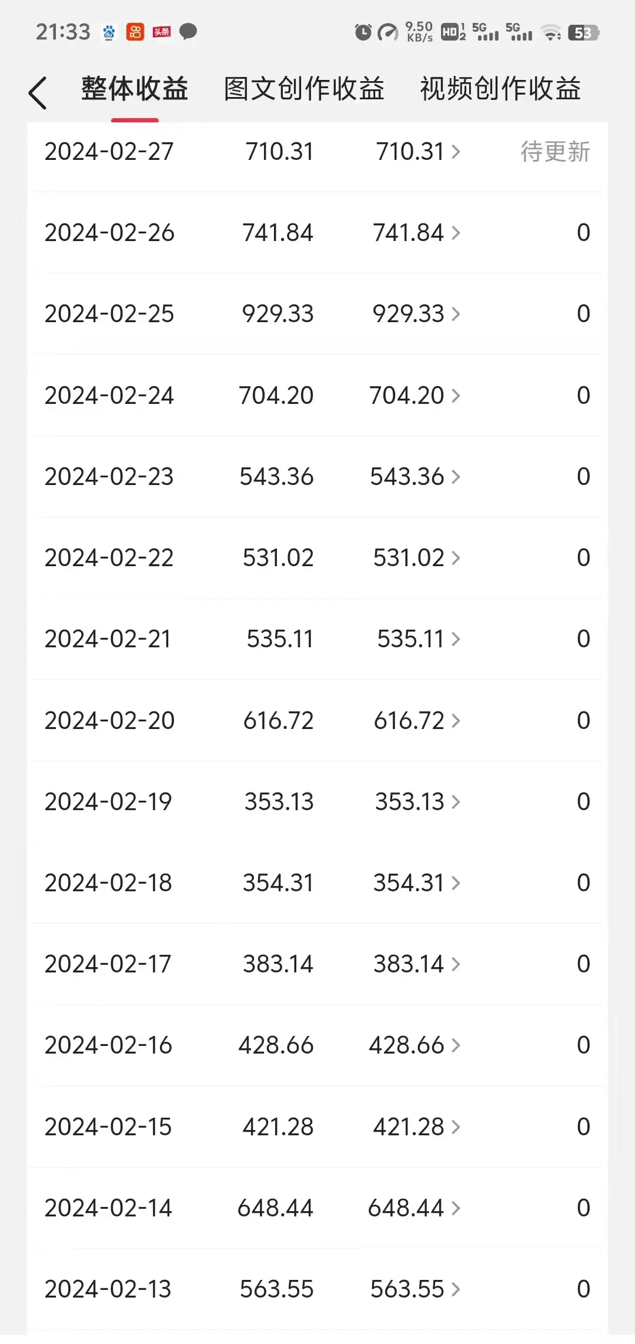Tap the 待更新 pending status text
This screenshot has width=635, height=1344.
[x=555, y=152]
